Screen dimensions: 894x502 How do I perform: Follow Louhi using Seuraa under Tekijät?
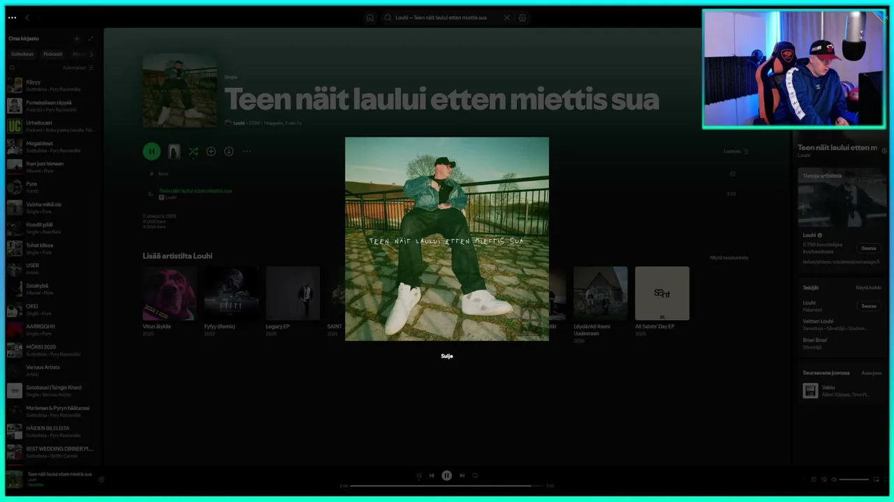[x=868, y=305]
